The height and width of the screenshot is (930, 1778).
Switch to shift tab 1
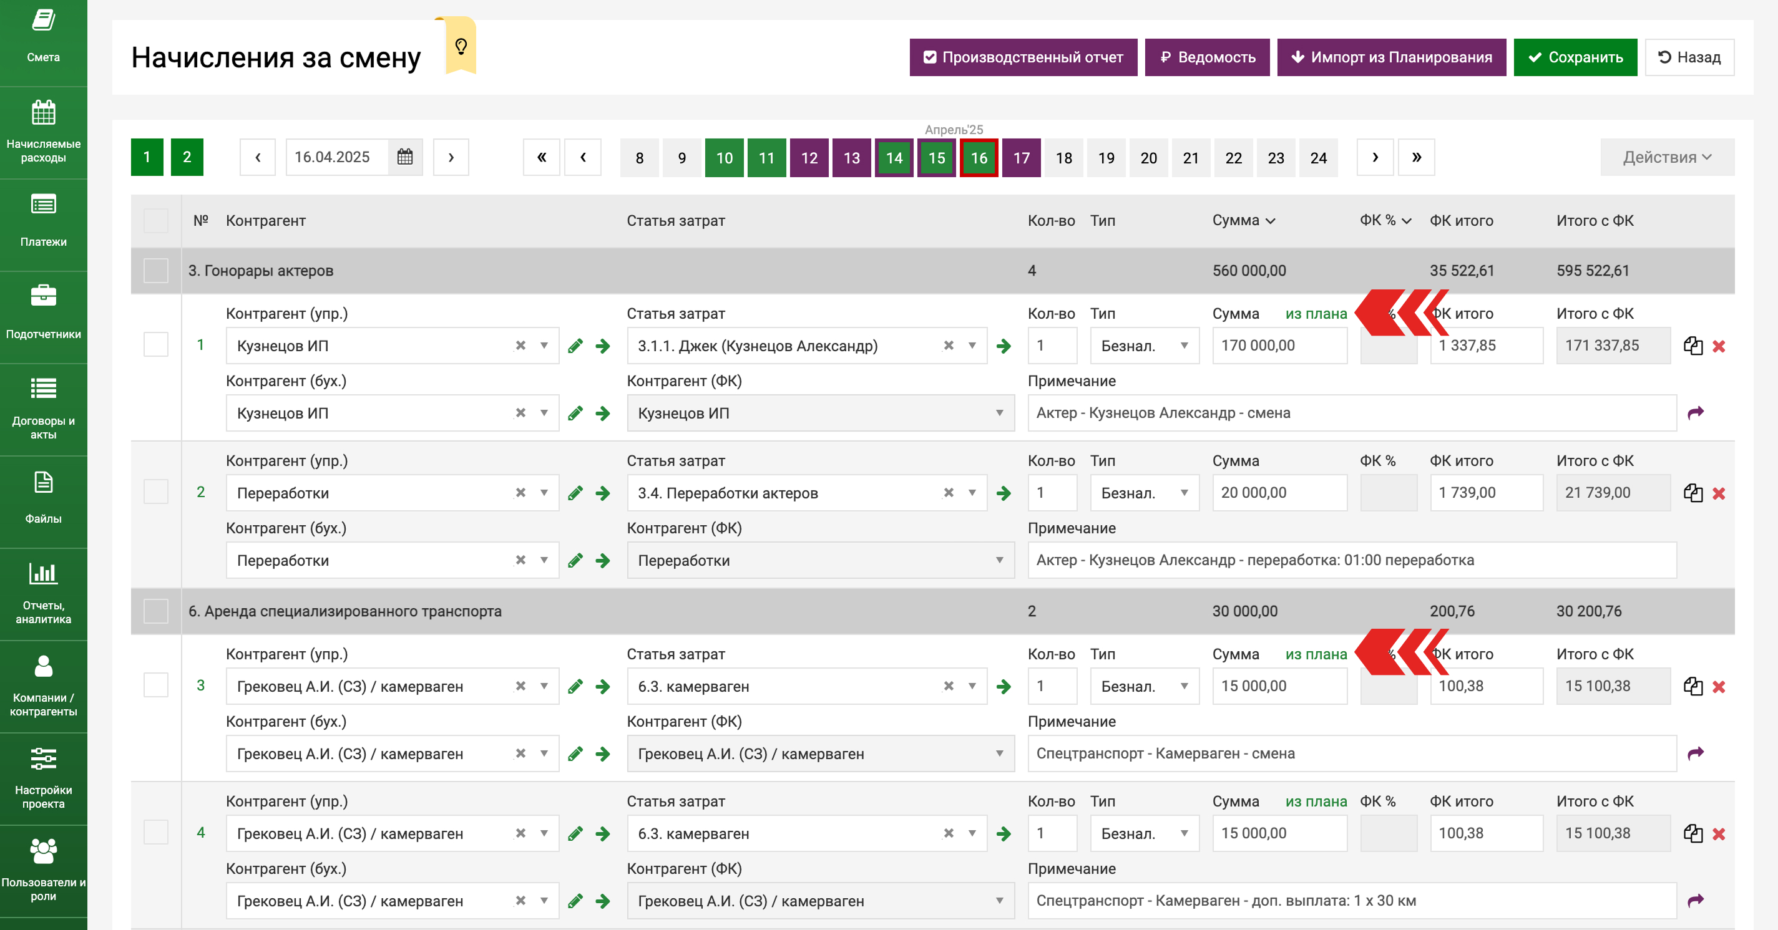click(147, 157)
